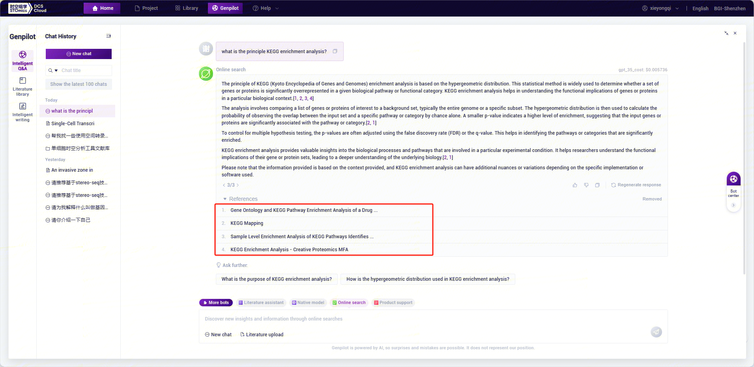Open the Help dropdown menu
The height and width of the screenshot is (367, 754).
[266, 8]
